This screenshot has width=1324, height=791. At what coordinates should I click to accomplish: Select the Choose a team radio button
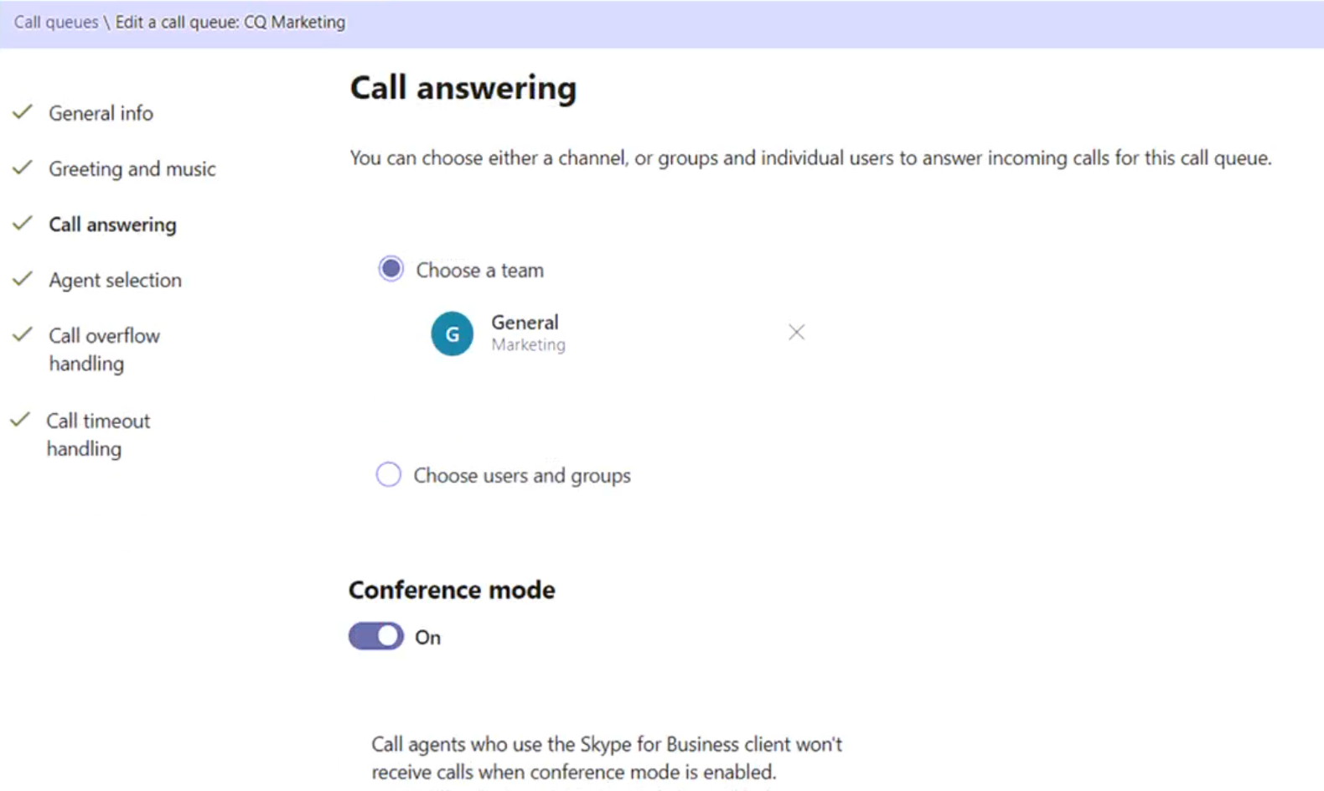pyautogui.click(x=390, y=269)
